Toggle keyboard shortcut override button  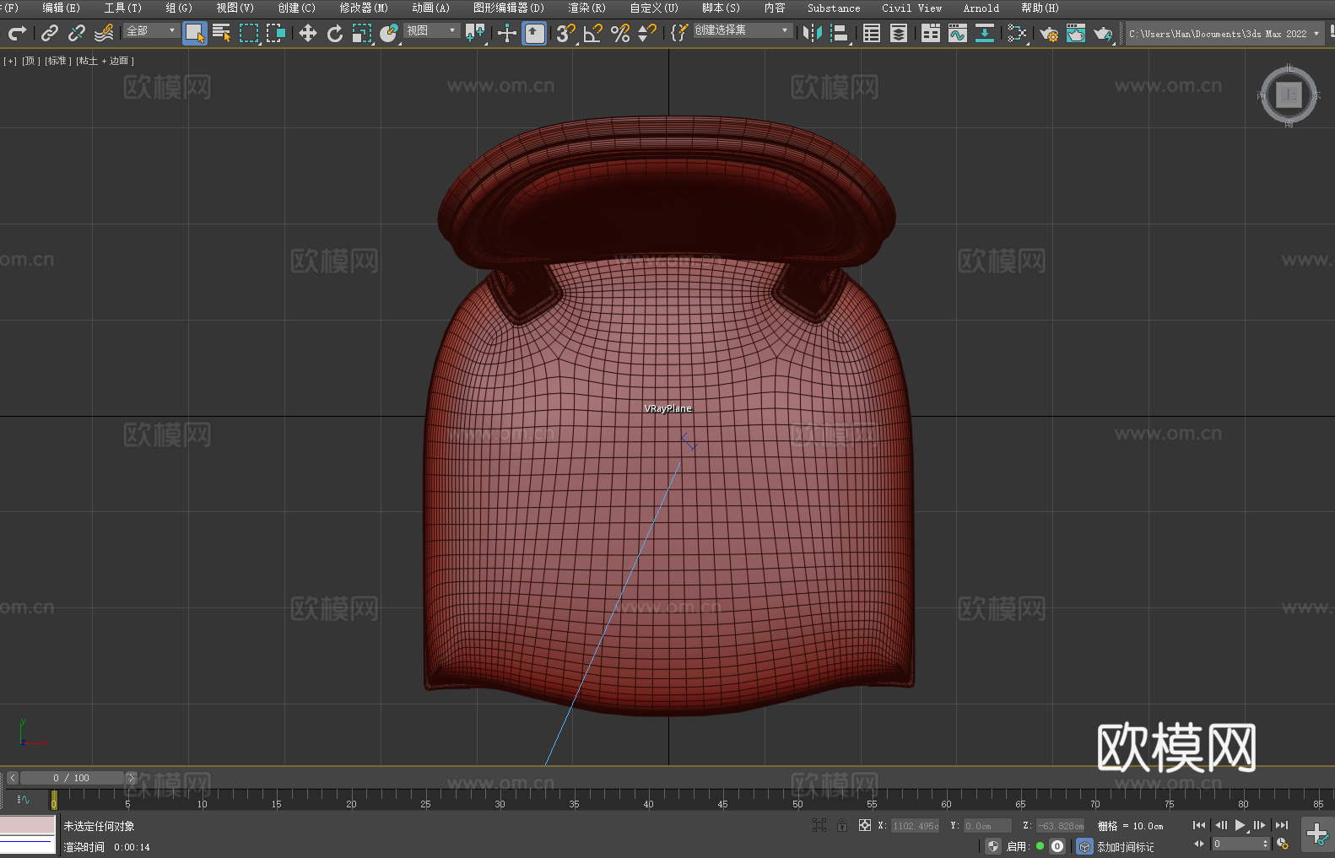(x=534, y=33)
